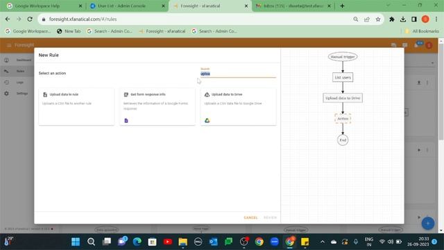444x250 pixels.
Task: Open Settings in the sidebar
Action: point(17,93)
